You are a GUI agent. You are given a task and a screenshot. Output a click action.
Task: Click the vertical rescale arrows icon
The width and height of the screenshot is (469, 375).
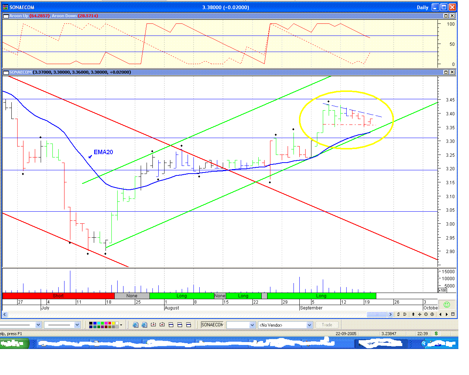tap(413, 314)
